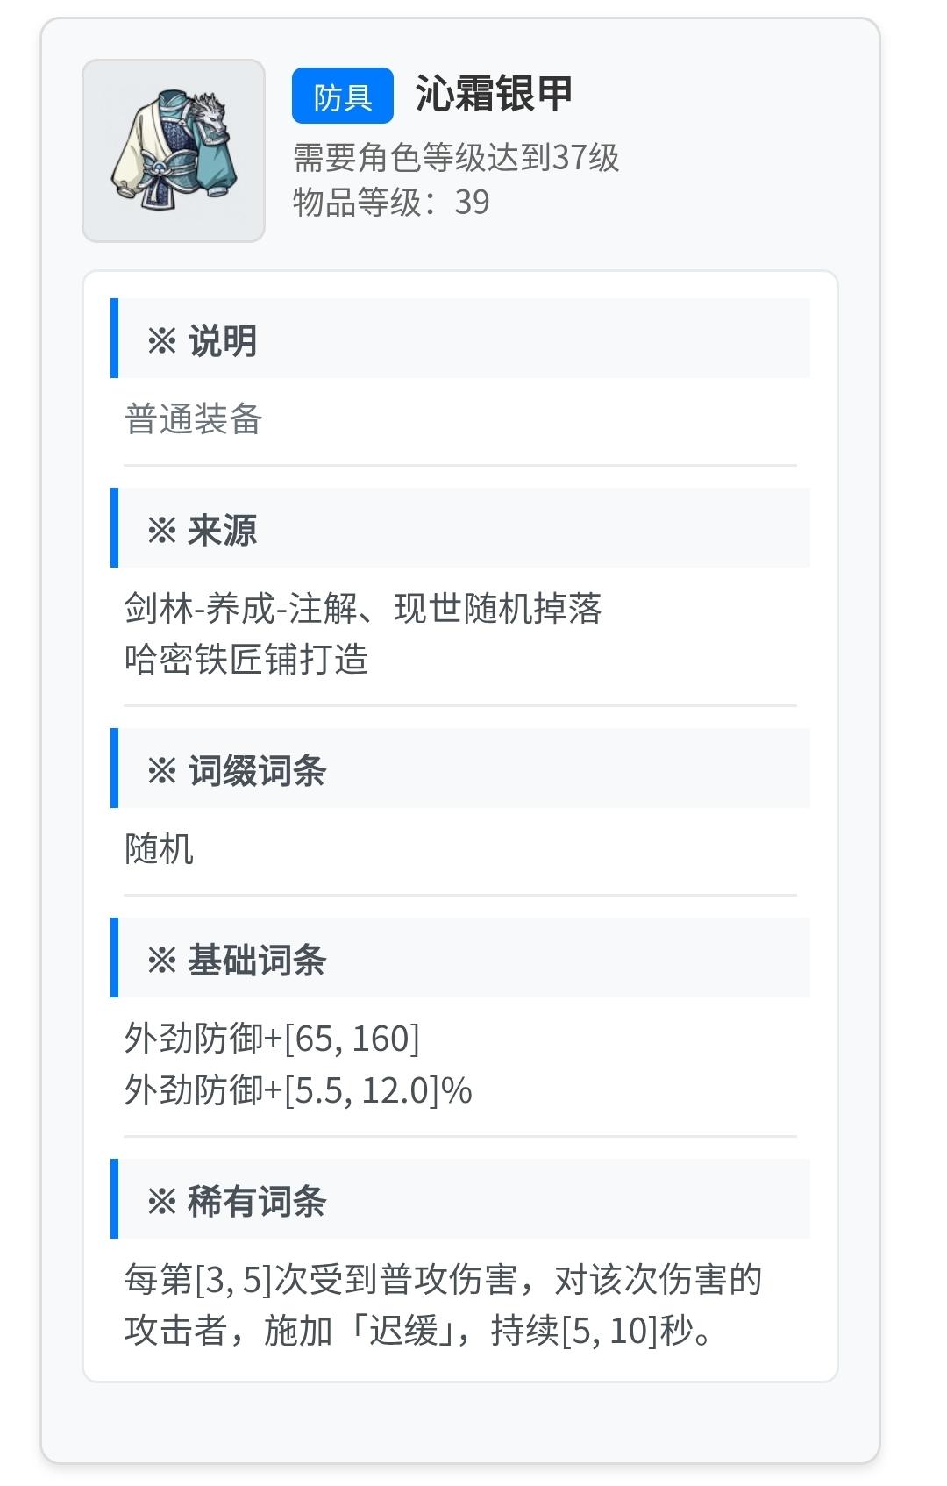Toggle the ※ 稀有词条 section header

(460, 1200)
